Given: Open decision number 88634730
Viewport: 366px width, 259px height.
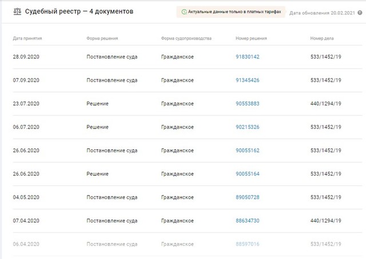Looking at the screenshot, I should (248, 221).
